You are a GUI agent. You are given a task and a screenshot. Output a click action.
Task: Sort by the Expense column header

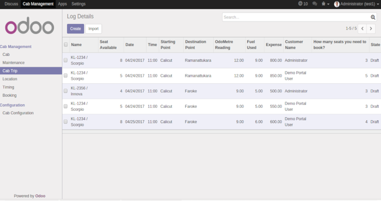tap(274, 44)
